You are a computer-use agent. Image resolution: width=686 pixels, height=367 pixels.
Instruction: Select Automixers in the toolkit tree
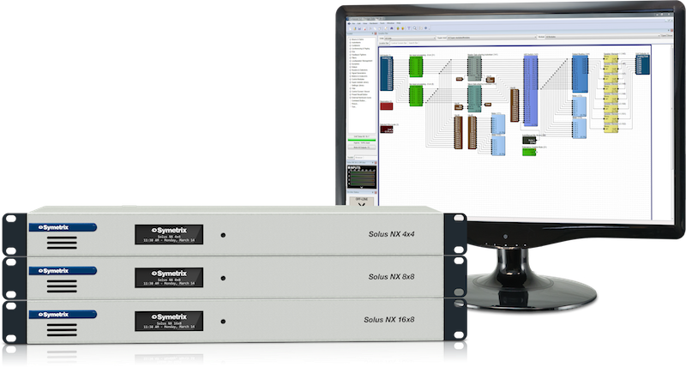pyautogui.click(x=356, y=42)
